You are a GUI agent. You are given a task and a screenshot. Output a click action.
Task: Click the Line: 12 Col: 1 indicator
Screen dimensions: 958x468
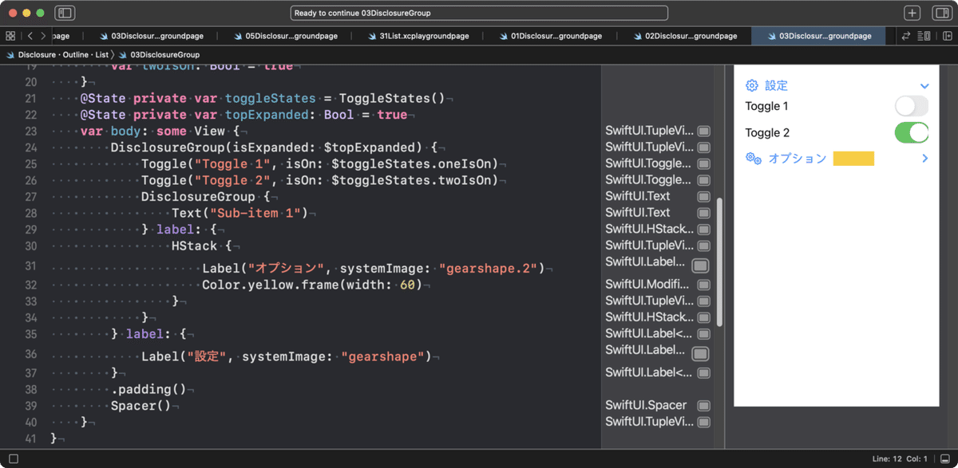pyautogui.click(x=898, y=458)
